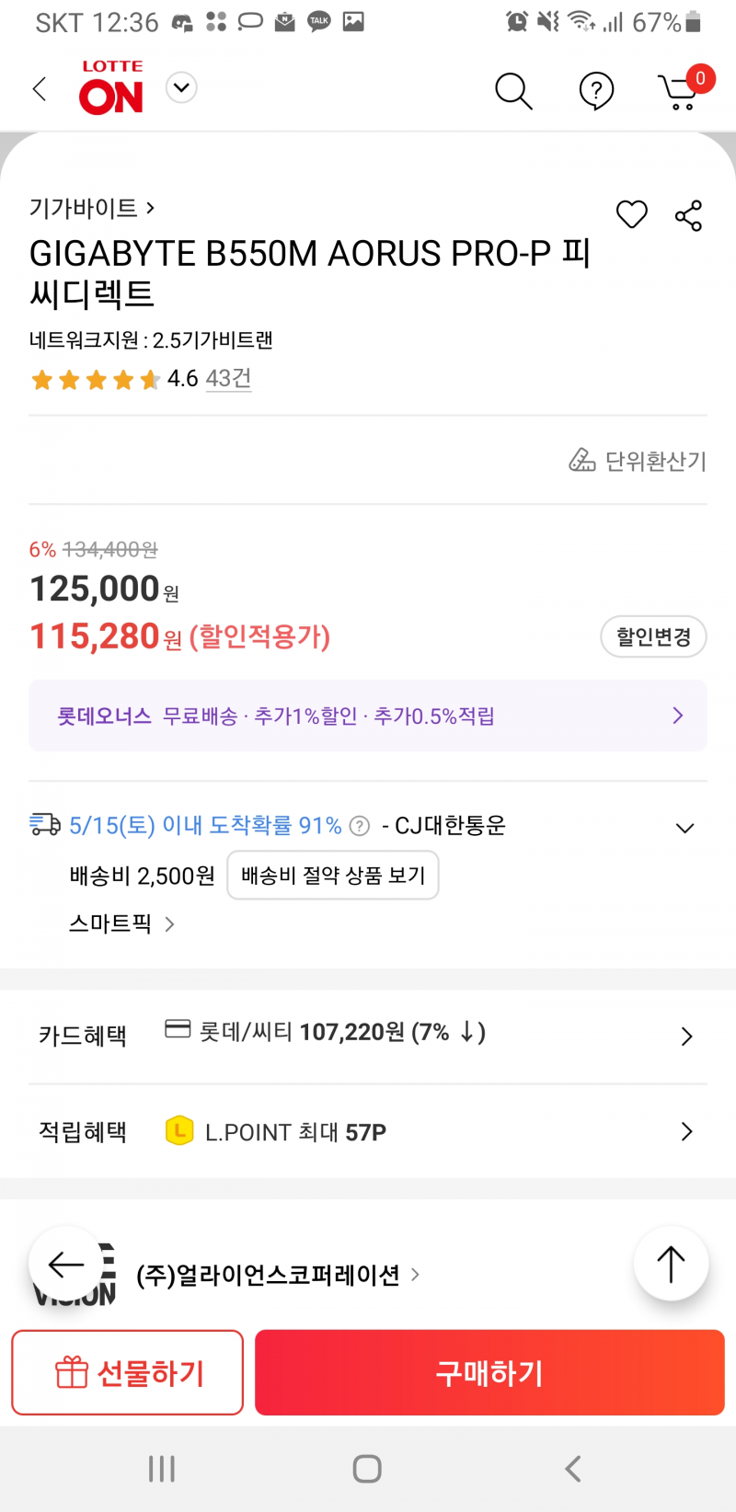
Task: Tap the 선물하기 gift button
Action: [128, 1372]
